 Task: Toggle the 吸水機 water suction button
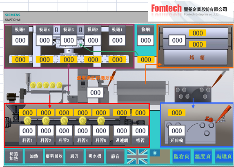[x=95, y=156]
